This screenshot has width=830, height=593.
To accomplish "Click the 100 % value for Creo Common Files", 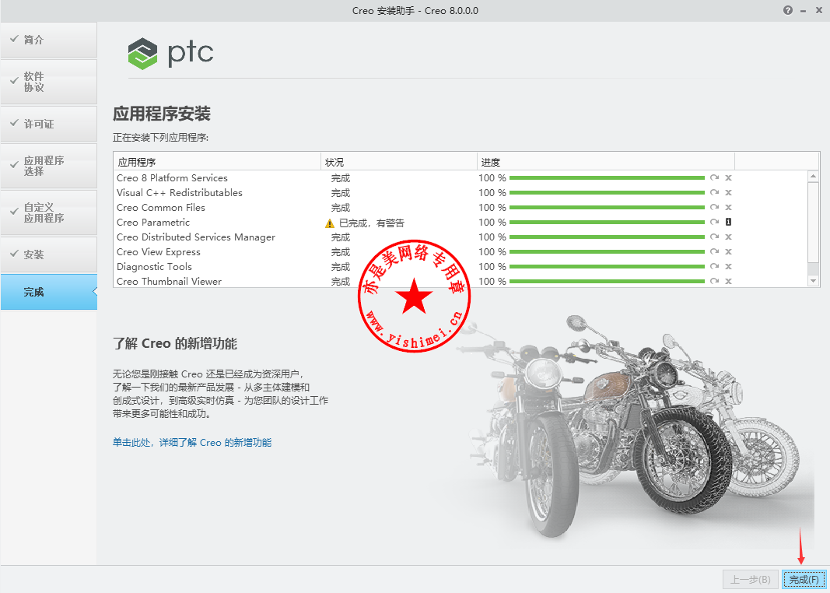I will click(492, 208).
